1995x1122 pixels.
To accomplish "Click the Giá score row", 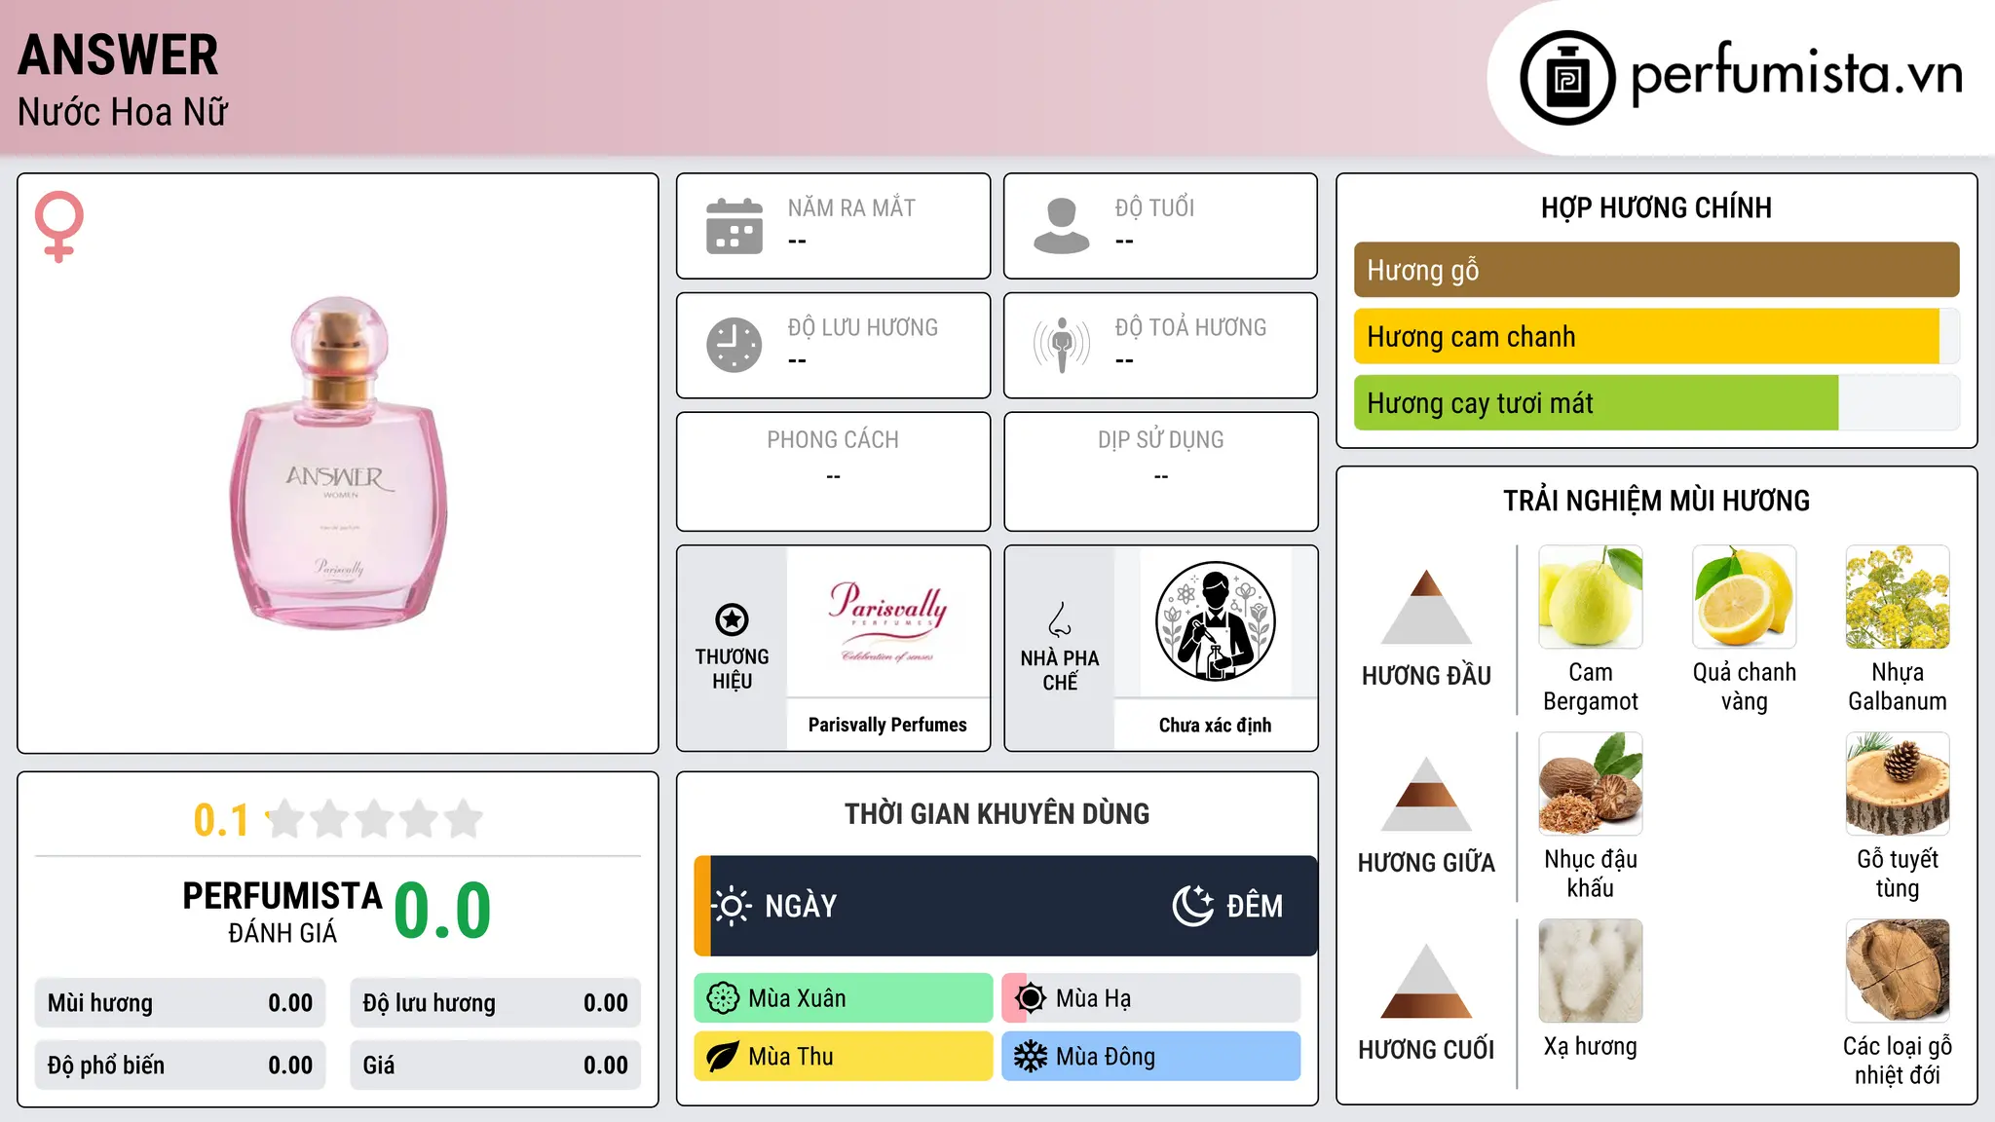I will pyautogui.click(x=496, y=1066).
